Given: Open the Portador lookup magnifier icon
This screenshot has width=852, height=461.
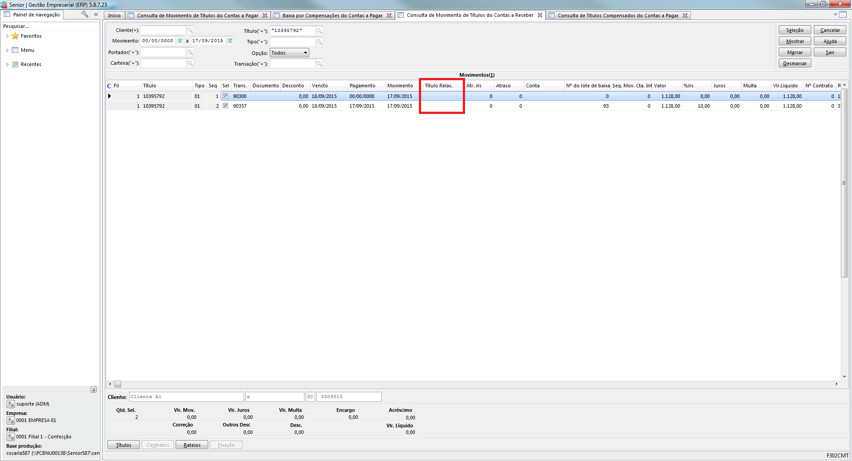Looking at the screenshot, I should pyautogui.click(x=190, y=52).
